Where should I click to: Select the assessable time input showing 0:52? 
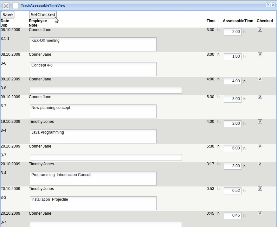pyautogui.click(x=233, y=191)
